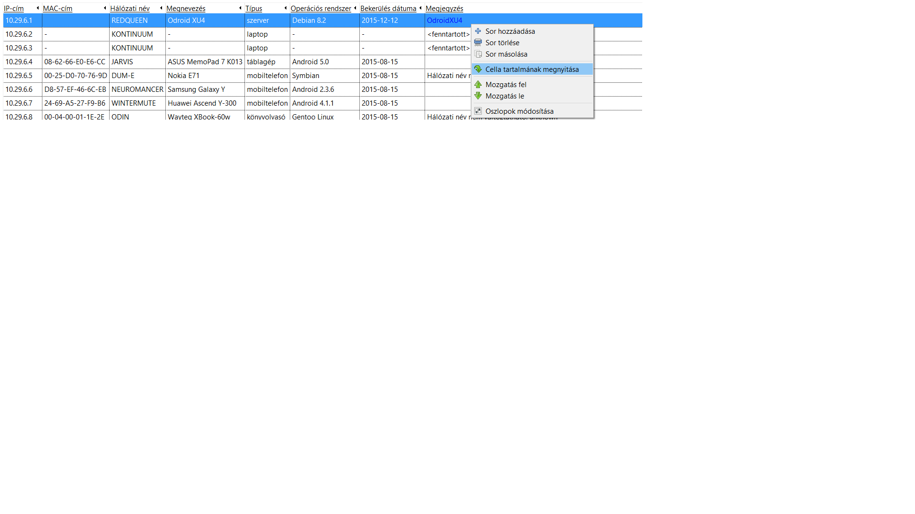Viewport: 915px width, 514px height.
Task: Click the arrow beside MAC-cím column header
Action: [105, 8]
